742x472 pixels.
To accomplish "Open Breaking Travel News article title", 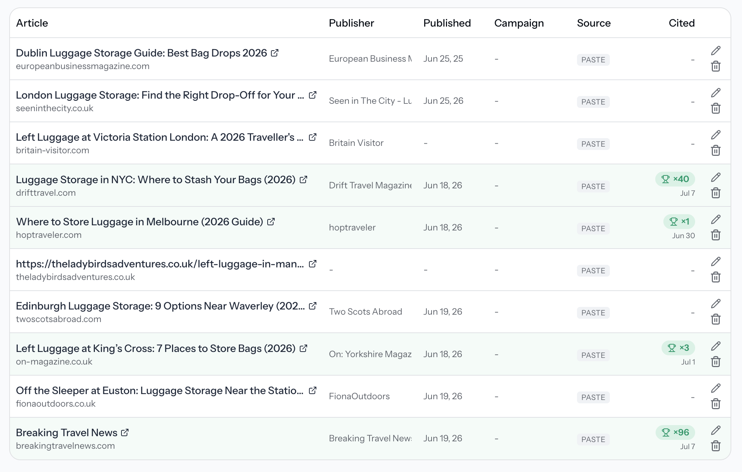I will click(x=67, y=432).
